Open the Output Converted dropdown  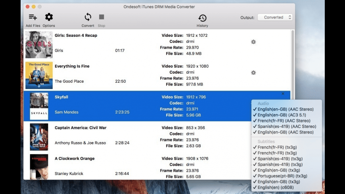tap(275, 17)
